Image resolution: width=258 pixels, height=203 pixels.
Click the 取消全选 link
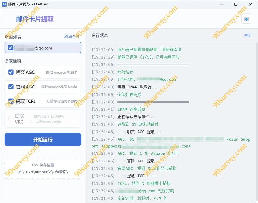(x=72, y=37)
